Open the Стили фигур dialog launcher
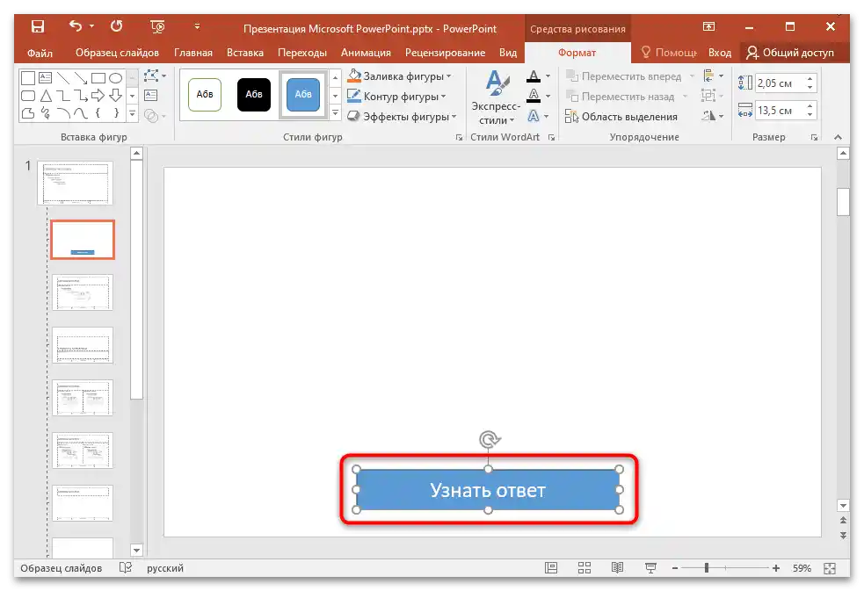The image size is (864, 591). (459, 138)
